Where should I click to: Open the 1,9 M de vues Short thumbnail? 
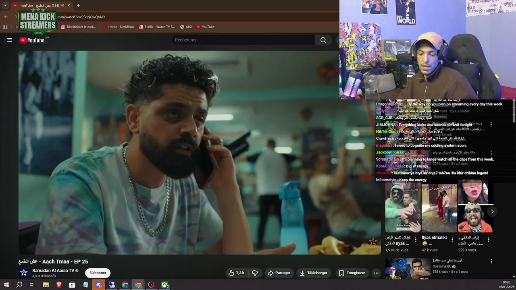tap(403, 208)
